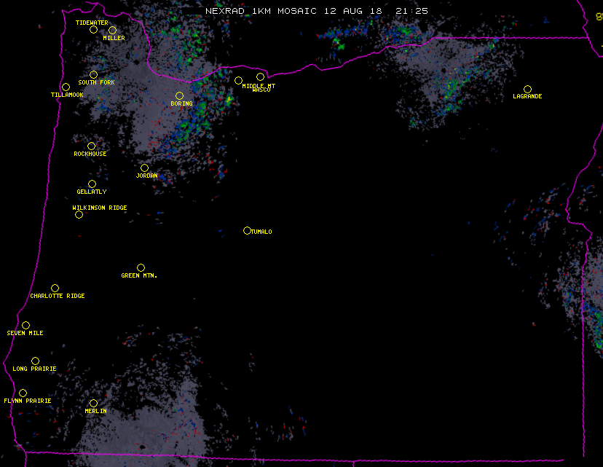Click the Charlotte Ridge station circle
Image resolution: width=603 pixels, height=467 pixels.
coord(55,289)
